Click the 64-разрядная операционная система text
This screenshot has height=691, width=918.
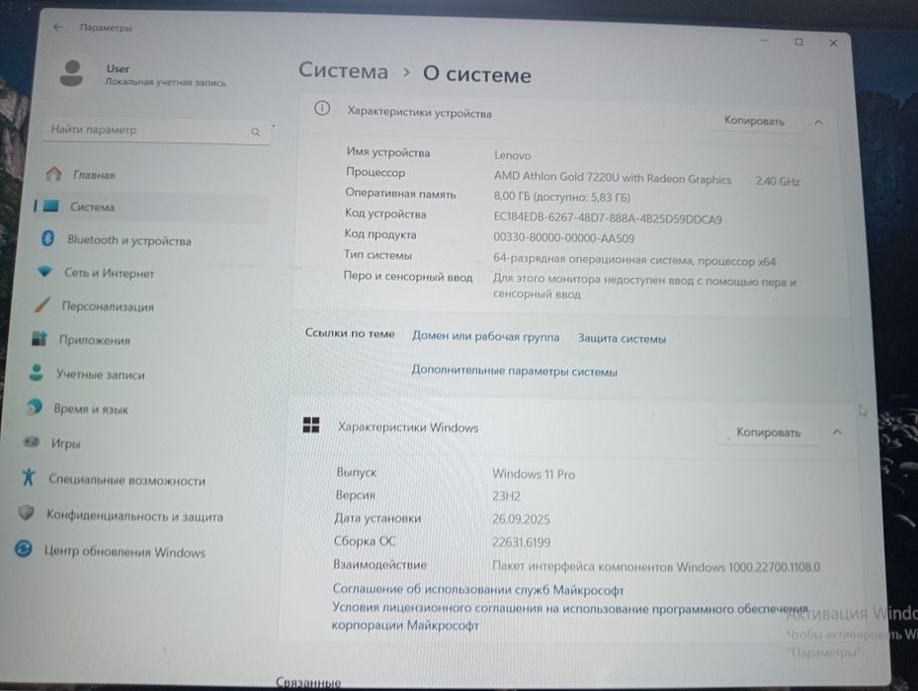[x=634, y=260]
